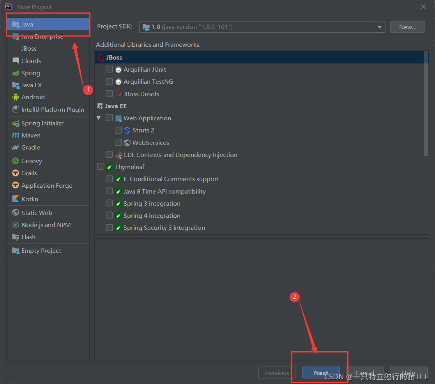The width and height of the screenshot is (435, 384).
Task: Click the JBoss icon in the sidebar
Action: click(x=16, y=49)
